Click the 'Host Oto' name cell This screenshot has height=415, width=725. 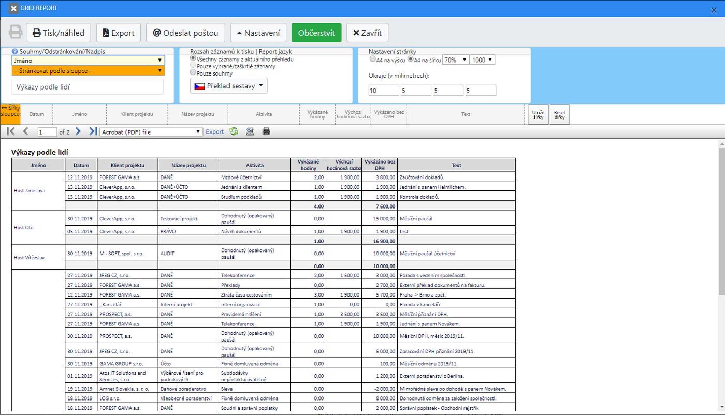pos(38,227)
